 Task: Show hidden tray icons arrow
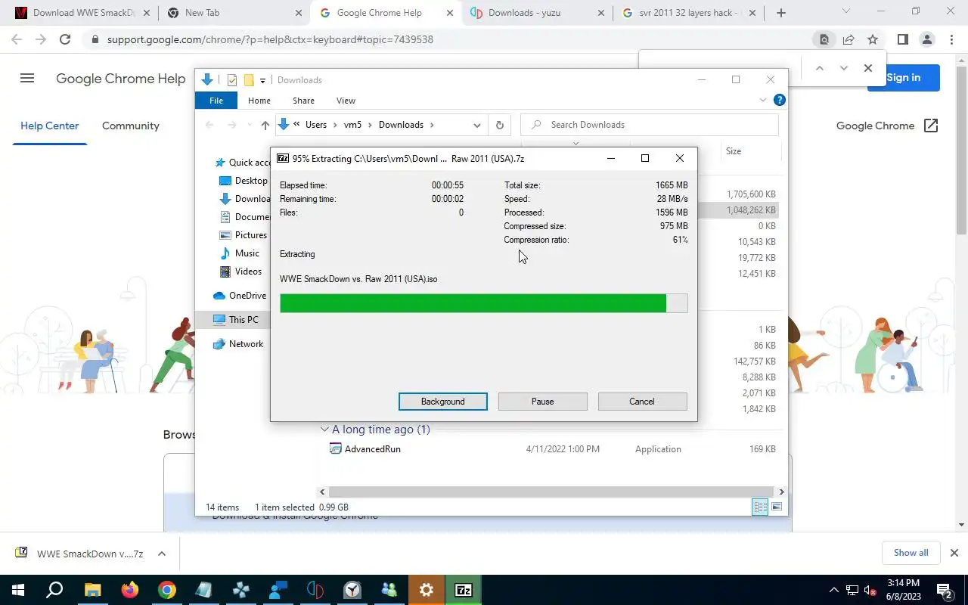tap(833, 590)
